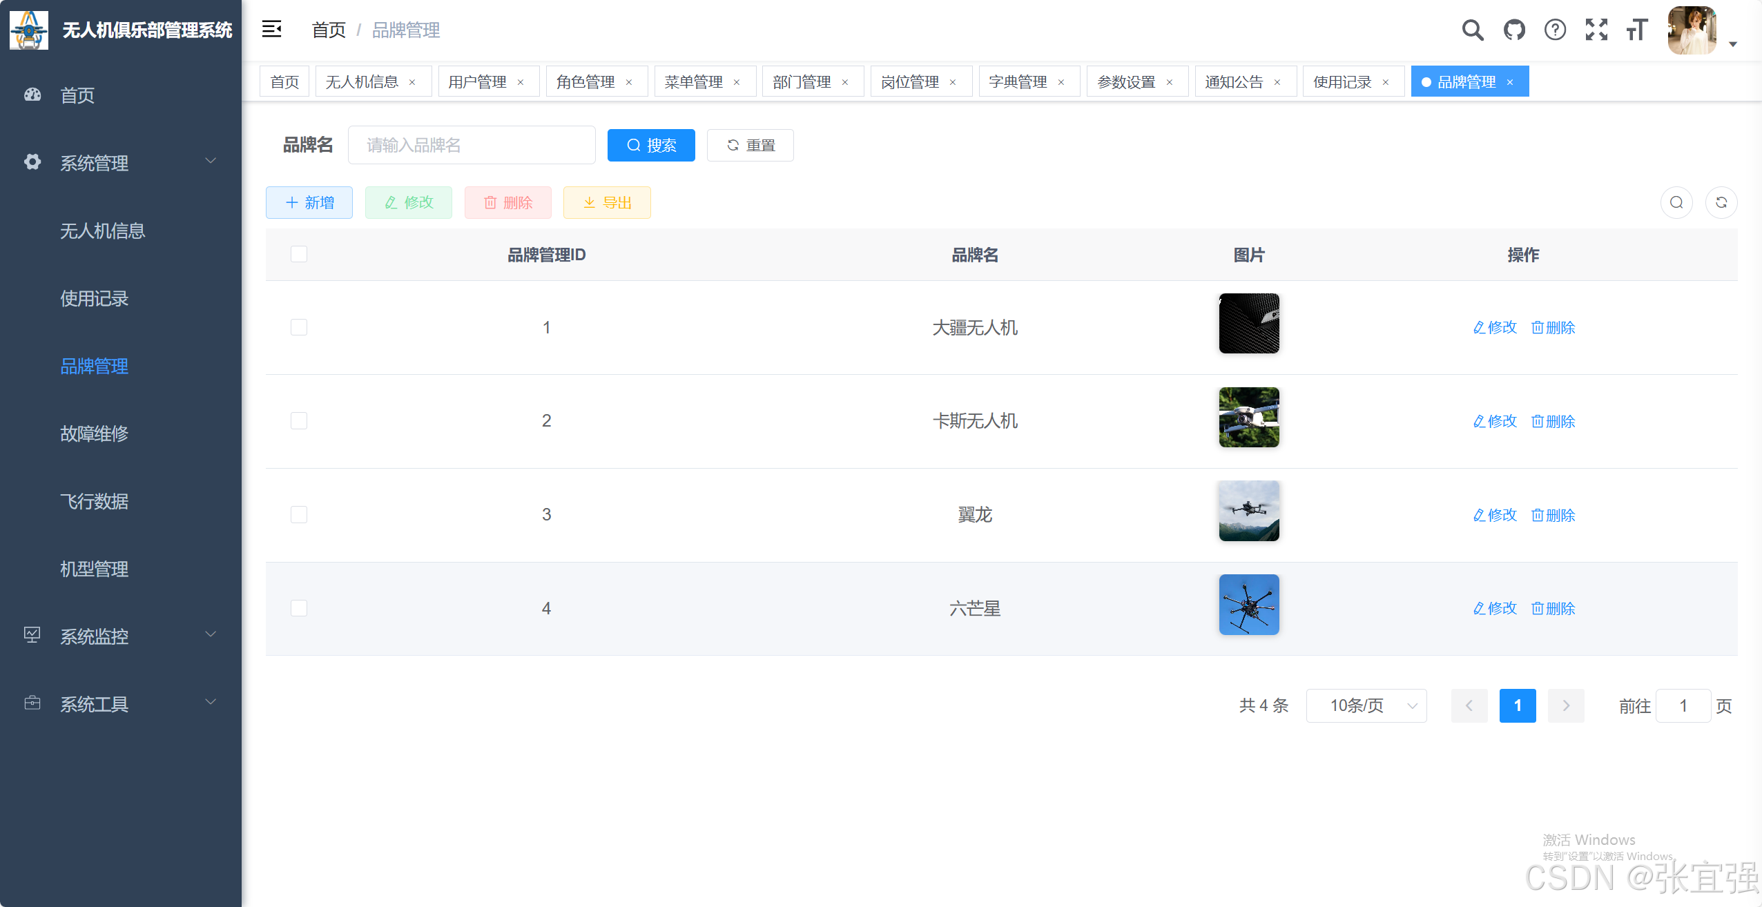Click the dashboard icon next to 首页
1762x907 pixels.
pyautogui.click(x=32, y=95)
